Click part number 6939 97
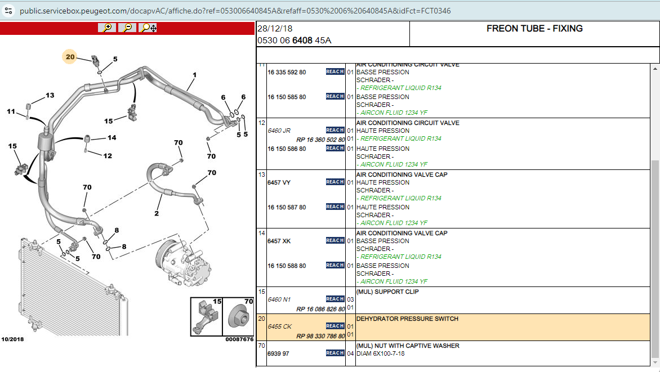Screen dimensions: 660x372 pos(278,353)
